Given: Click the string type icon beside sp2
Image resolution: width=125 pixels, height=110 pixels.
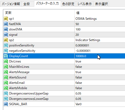Looking at the screenshot, I should pos(6,40).
